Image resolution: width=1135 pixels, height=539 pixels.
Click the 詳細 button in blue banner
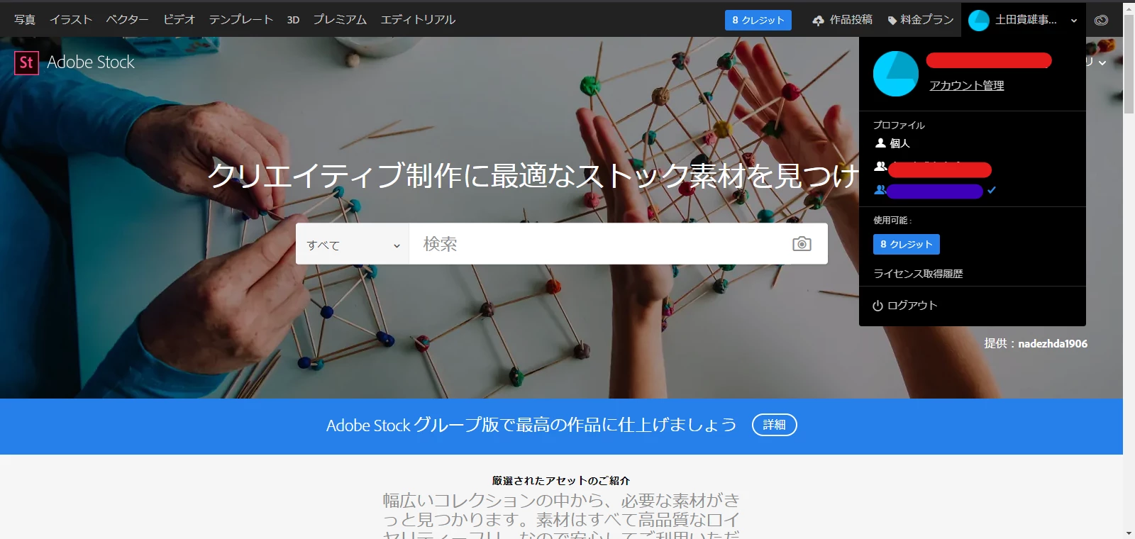(775, 425)
